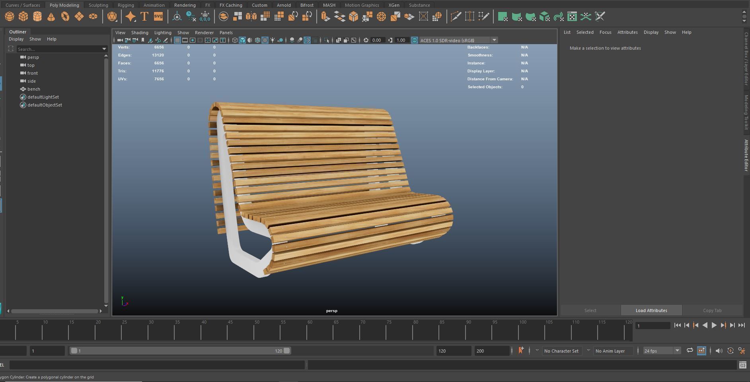Toggle use all lights bulb icon
Image resolution: width=750 pixels, height=382 pixels.
point(273,40)
